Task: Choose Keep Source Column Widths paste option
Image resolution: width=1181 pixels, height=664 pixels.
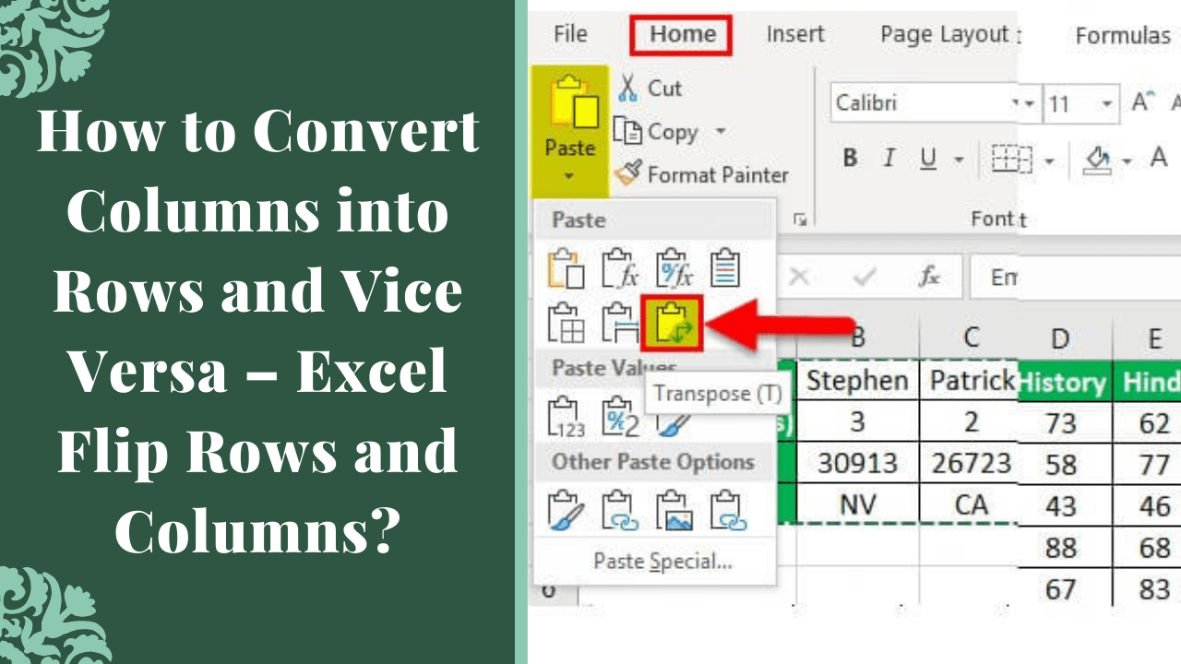Action: click(619, 324)
